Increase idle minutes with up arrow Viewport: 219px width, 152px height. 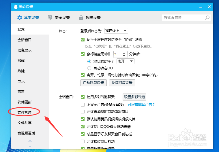[x=124, y=53]
